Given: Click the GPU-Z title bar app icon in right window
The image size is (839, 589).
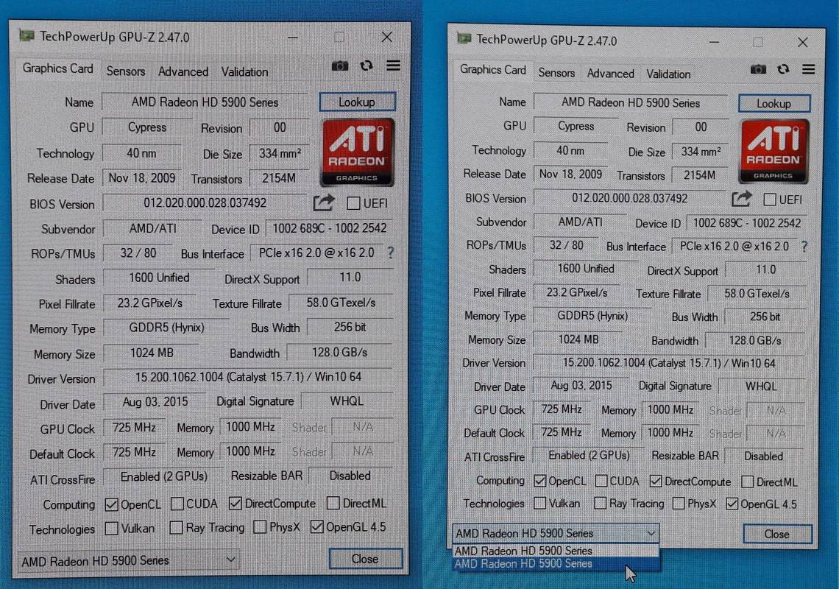Looking at the screenshot, I should pyautogui.click(x=464, y=38).
